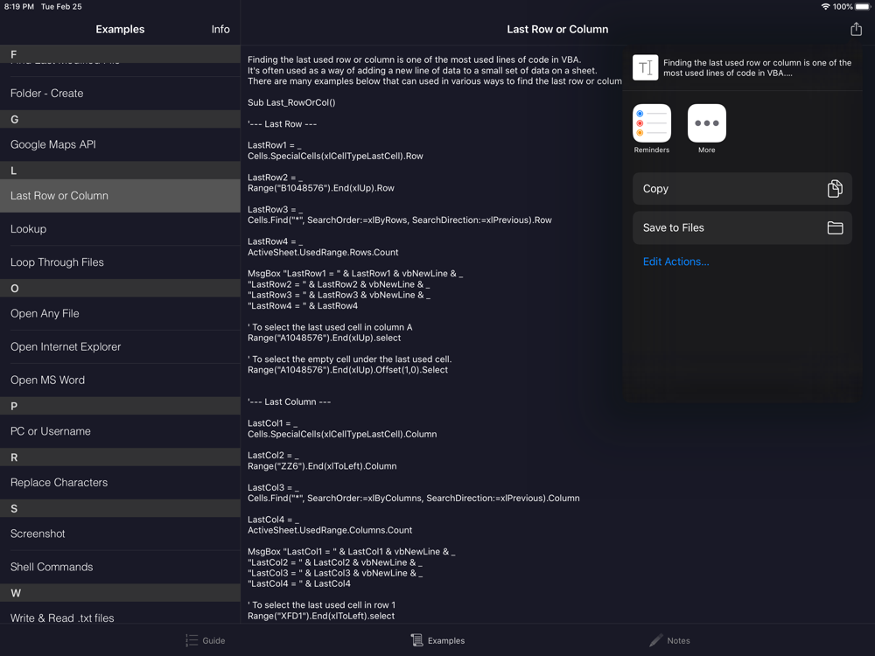Click ActiveSheet.UsedRange.Columns.Count line
Viewport: 875px width, 656px height.
pos(330,530)
